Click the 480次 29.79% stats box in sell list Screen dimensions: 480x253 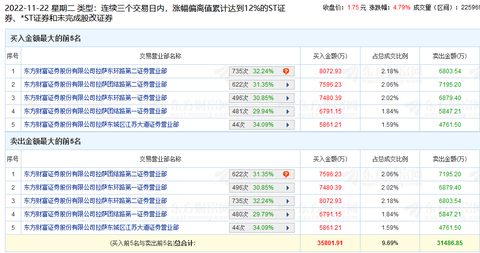(x=262, y=214)
